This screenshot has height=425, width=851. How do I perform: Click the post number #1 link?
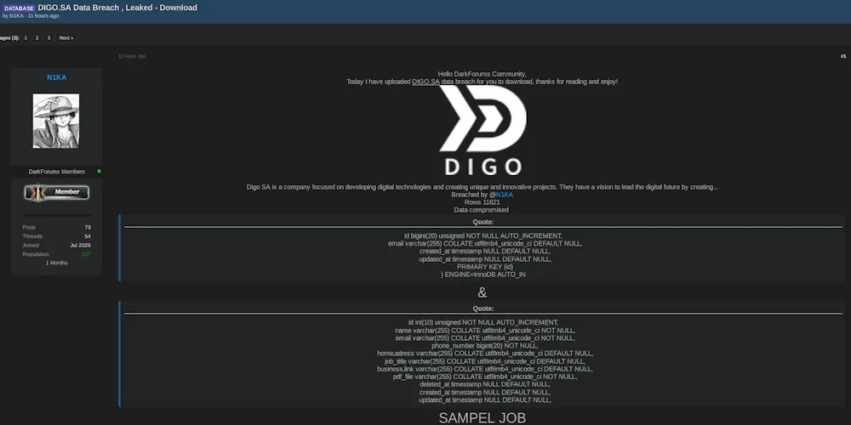(x=843, y=56)
